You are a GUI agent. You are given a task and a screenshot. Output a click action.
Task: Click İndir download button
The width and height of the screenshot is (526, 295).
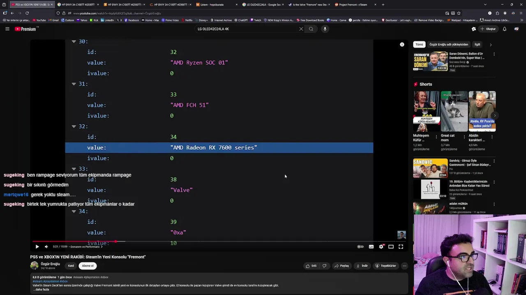coord(362,266)
